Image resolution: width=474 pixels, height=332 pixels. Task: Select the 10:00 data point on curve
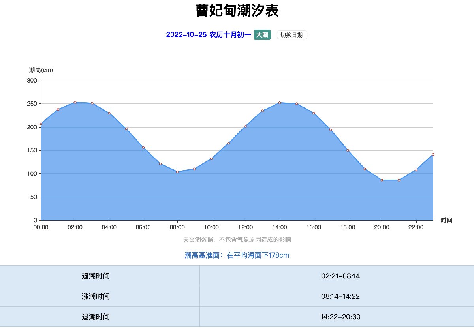(212, 159)
